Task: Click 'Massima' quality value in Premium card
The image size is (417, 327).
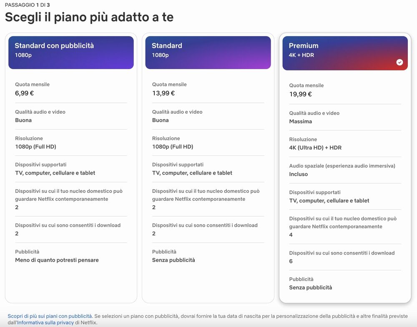Action: 300,122
